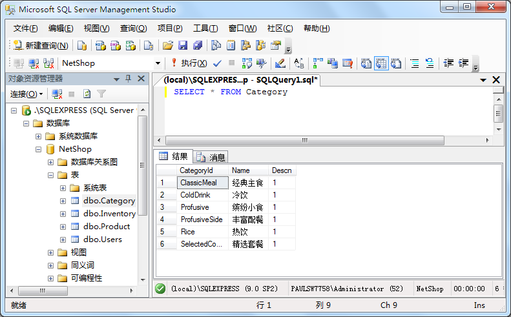This screenshot has height=317, width=511.
Task: Decrease the line indent
Action: pos(448,63)
